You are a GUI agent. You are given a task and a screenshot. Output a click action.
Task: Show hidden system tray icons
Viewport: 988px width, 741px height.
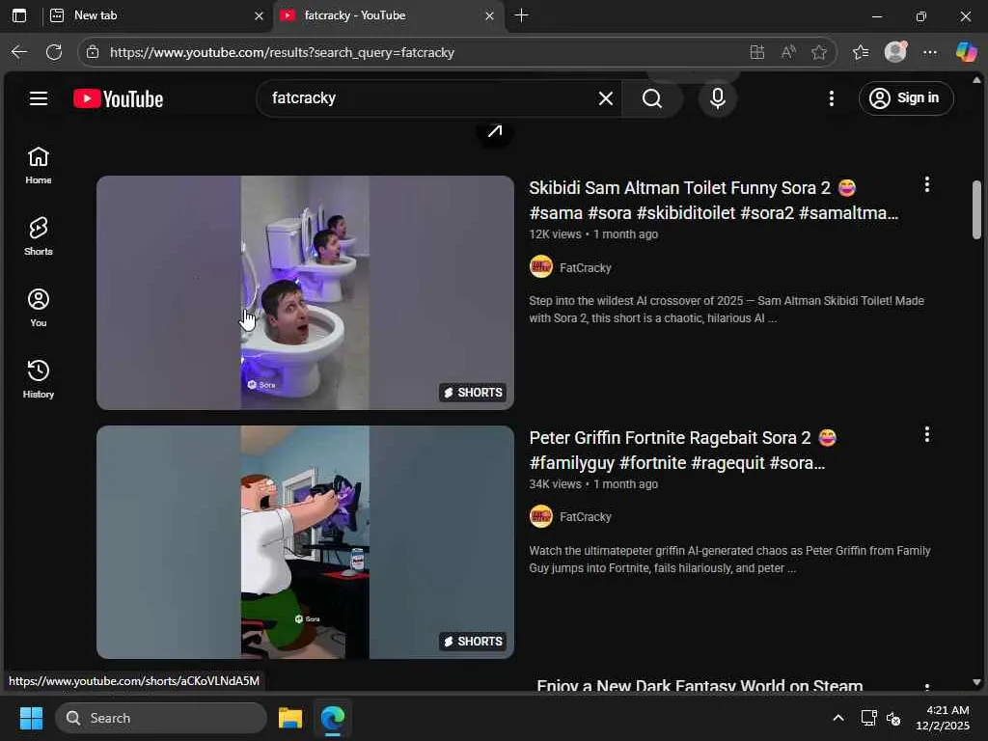point(838,718)
